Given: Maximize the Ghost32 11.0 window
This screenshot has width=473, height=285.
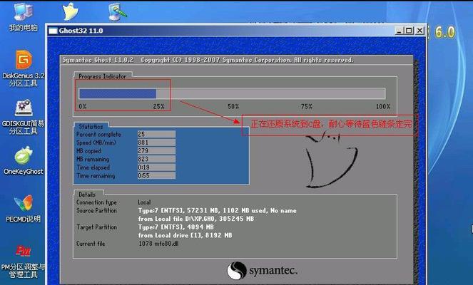Looking at the screenshot, I should pyautogui.click(x=409, y=31).
